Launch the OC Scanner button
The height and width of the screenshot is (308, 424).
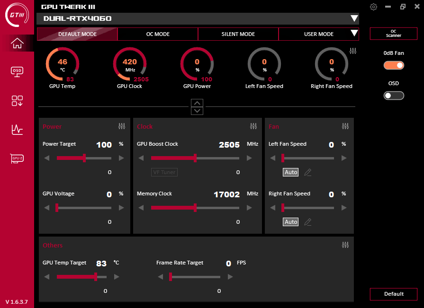click(394, 34)
